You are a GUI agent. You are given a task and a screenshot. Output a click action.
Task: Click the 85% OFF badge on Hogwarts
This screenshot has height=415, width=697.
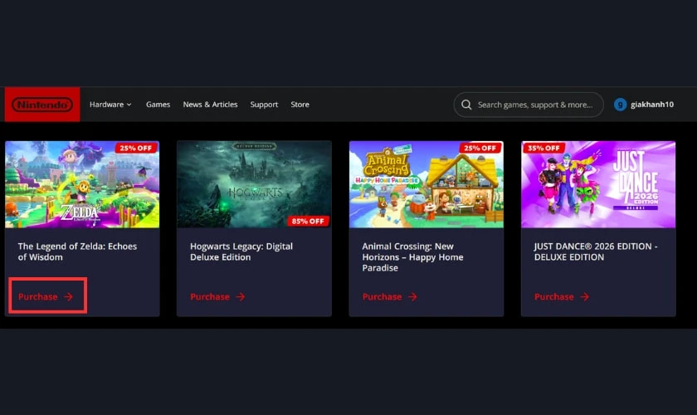308,221
